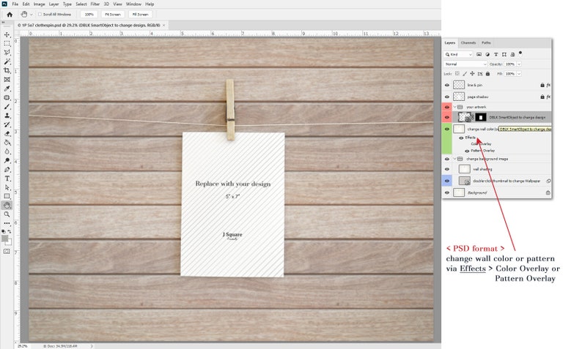The height and width of the screenshot is (349, 582).
Task: Filter layers by pixel layers icon
Action: (x=479, y=54)
